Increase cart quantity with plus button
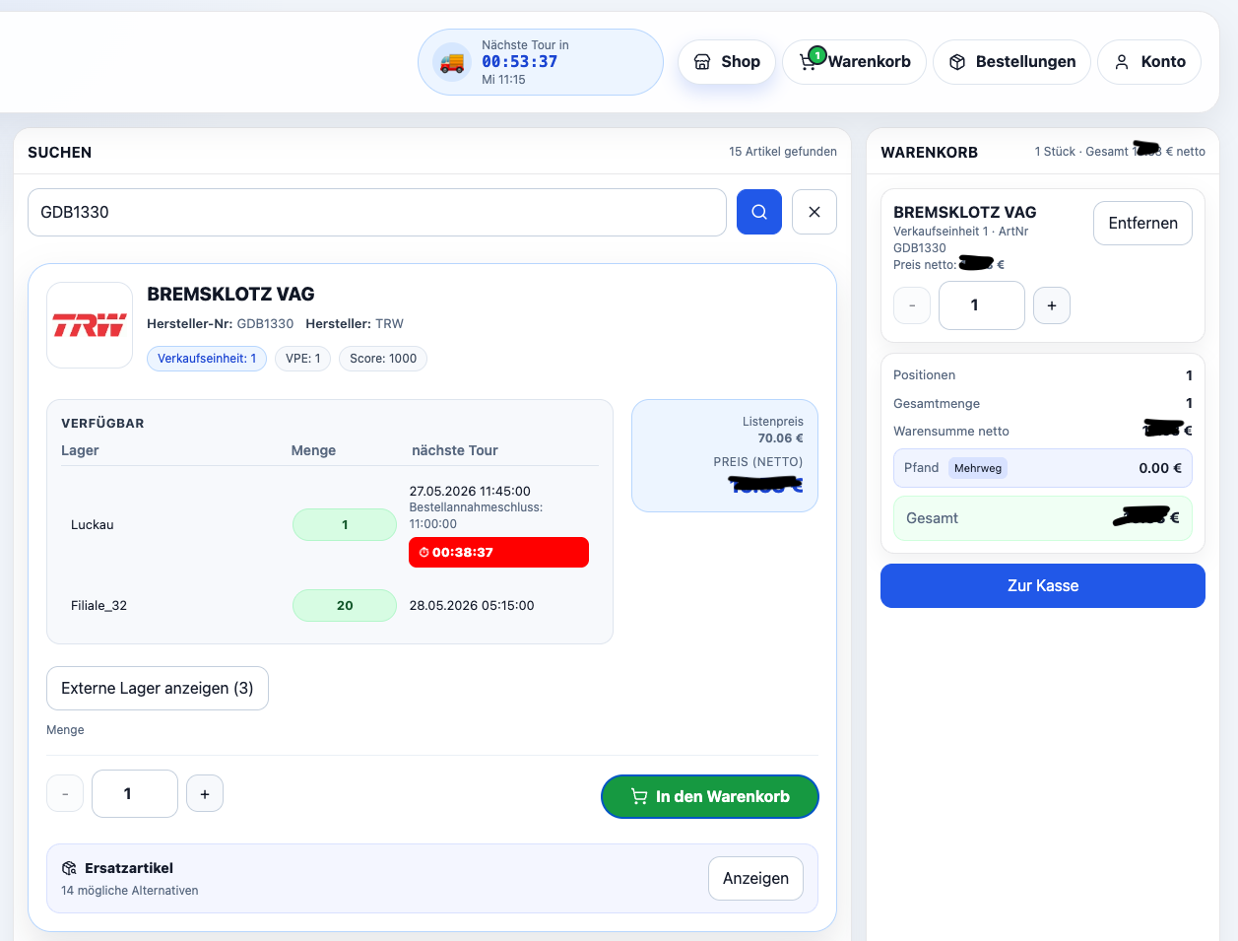1238x941 pixels. click(x=1052, y=305)
